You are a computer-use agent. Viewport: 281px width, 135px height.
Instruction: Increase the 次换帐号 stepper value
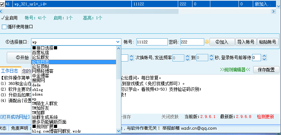point(131,56)
